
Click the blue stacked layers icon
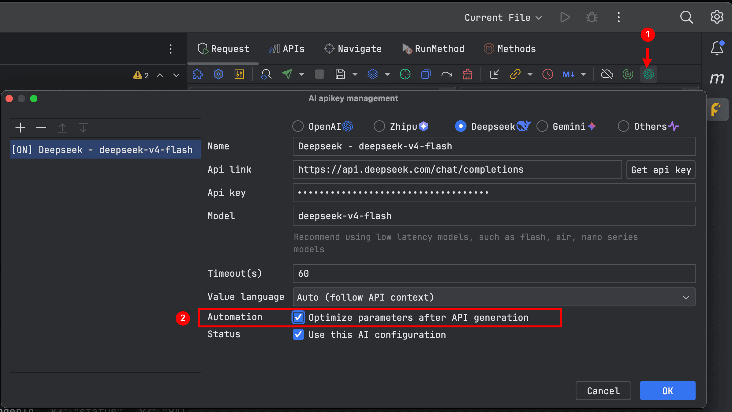click(x=372, y=74)
